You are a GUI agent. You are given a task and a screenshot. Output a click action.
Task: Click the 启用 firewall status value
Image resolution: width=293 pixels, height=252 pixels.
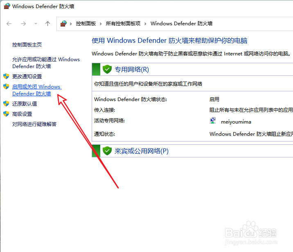click(214, 99)
